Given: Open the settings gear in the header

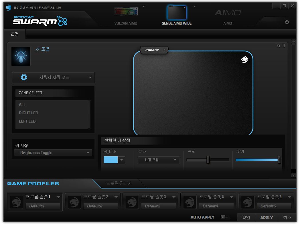Looking at the screenshot, I should click(287, 22).
